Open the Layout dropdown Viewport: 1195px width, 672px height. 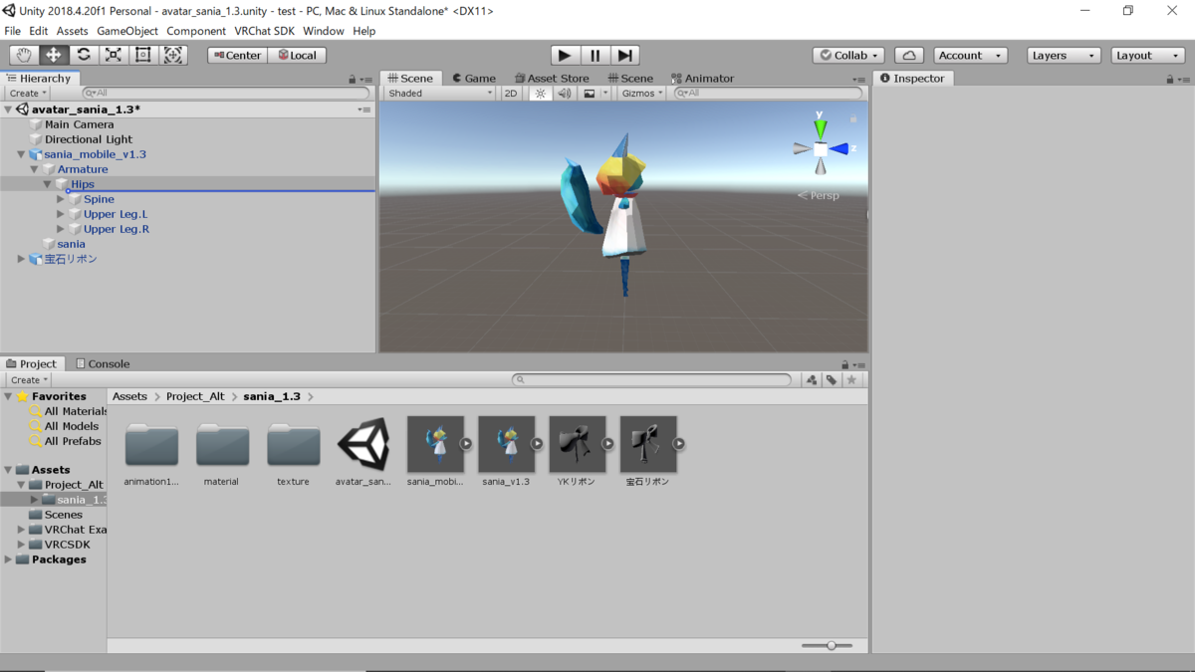pyautogui.click(x=1148, y=56)
